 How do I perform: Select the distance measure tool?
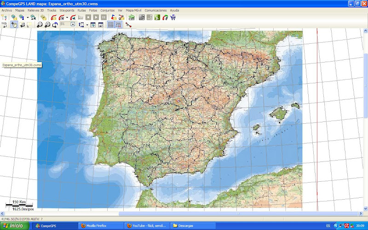(x=128, y=25)
